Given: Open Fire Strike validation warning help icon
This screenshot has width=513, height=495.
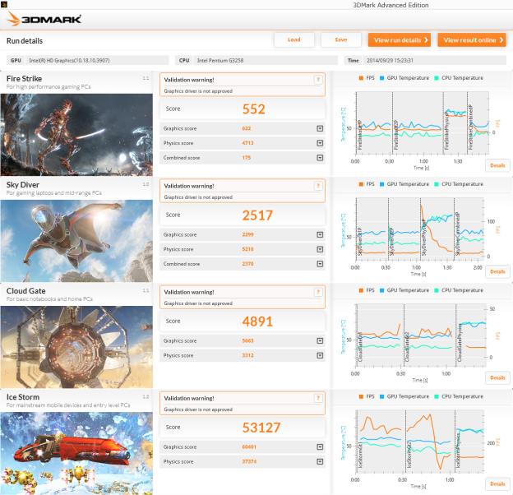Looking at the screenshot, I should pyautogui.click(x=318, y=80).
